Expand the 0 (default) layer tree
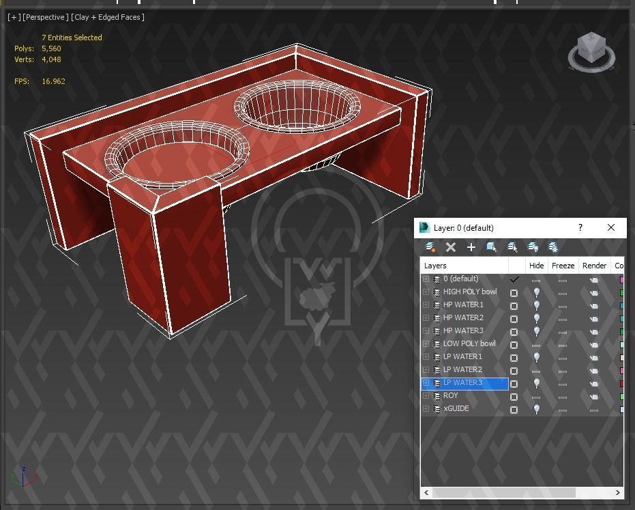This screenshot has height=510, width=635. (x=426, y=279)
